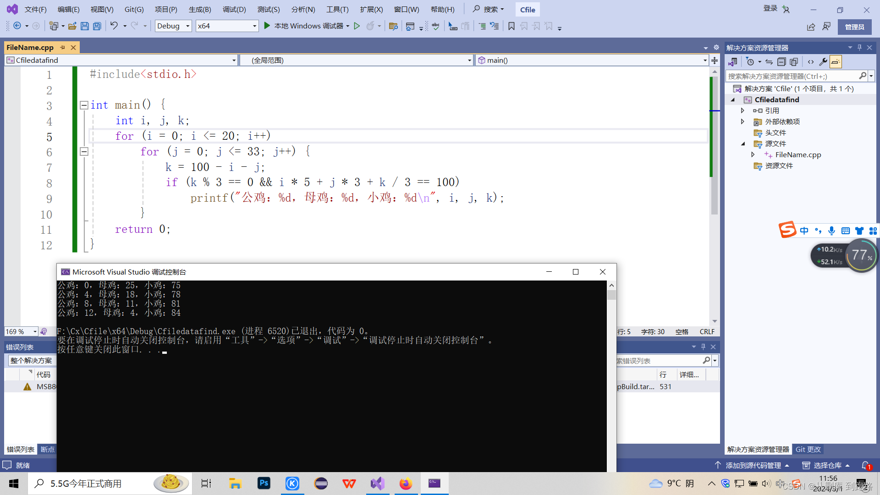Expand the 引用 tree item
This screenshot has width=880, height=495.
point(743,110)
